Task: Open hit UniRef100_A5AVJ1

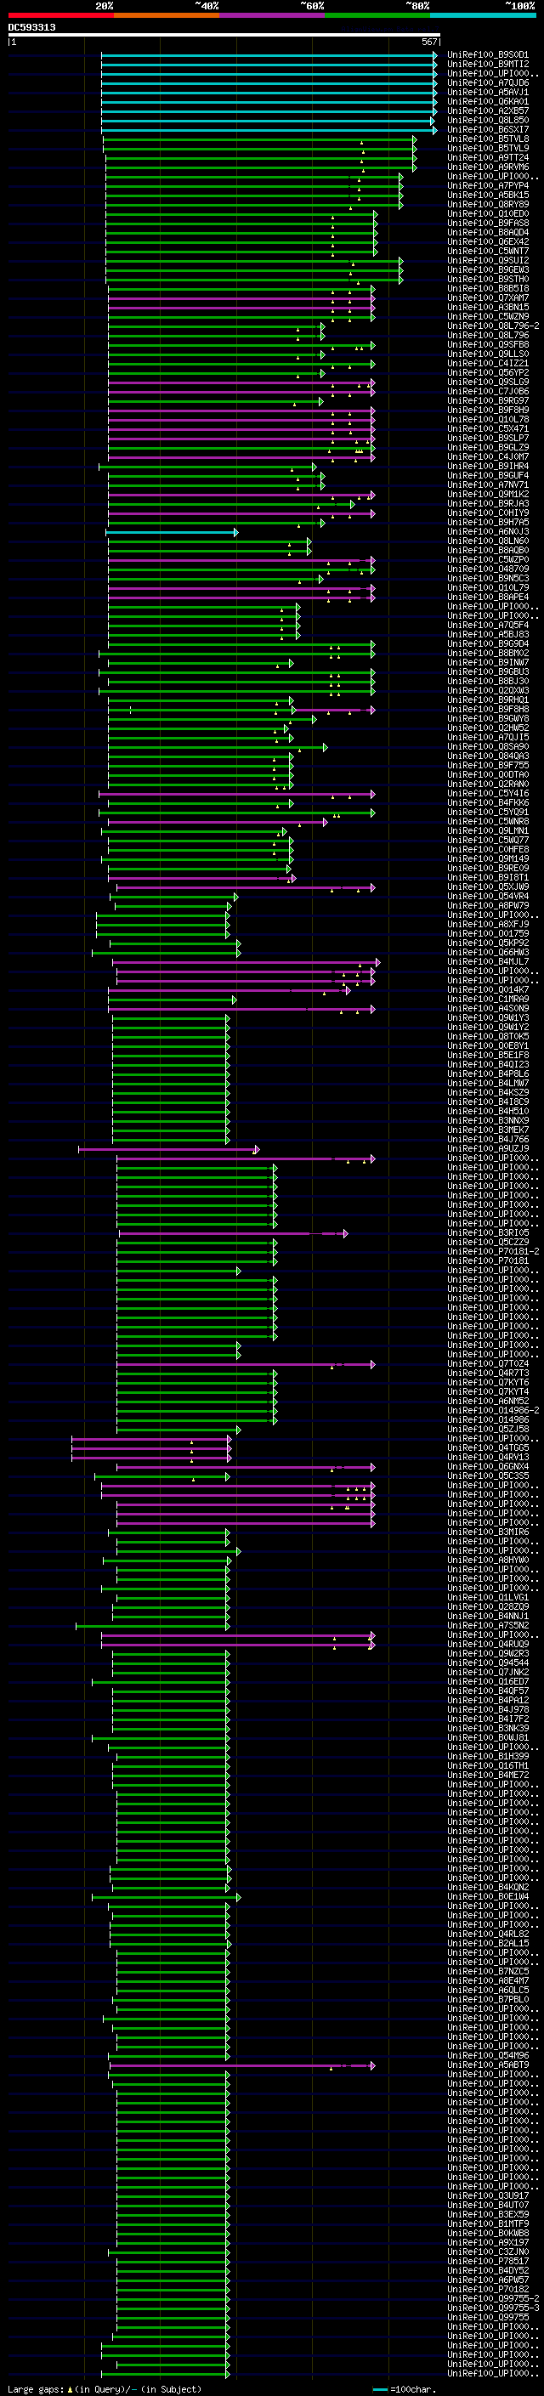Action: pyautogui.click(x=488, y=92)
